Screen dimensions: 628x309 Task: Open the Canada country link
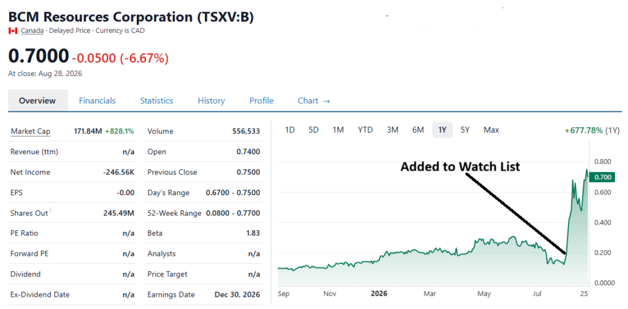pyautogui.click(x=32, y=31)
